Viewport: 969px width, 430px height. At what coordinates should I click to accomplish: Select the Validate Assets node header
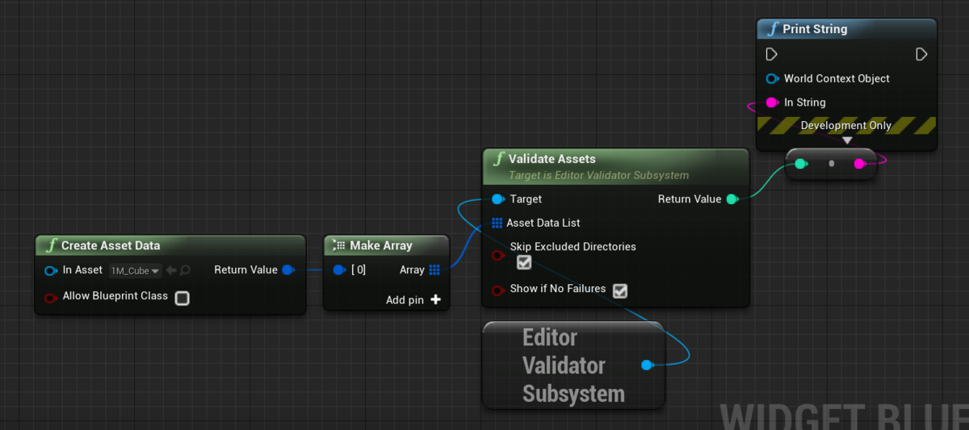tap(616, 166)
